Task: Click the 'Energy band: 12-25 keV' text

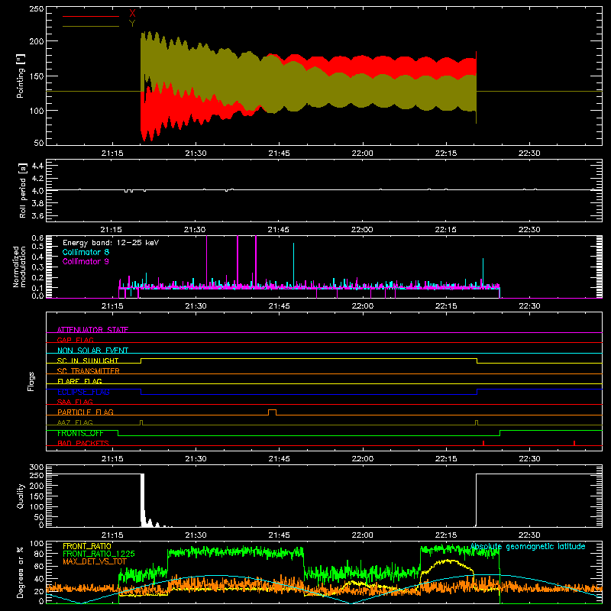Action: click(111, 243)
